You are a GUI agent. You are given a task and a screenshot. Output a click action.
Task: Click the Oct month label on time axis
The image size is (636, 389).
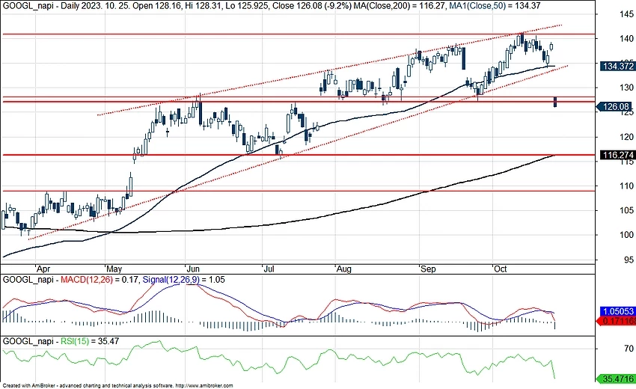click(501, 269)
